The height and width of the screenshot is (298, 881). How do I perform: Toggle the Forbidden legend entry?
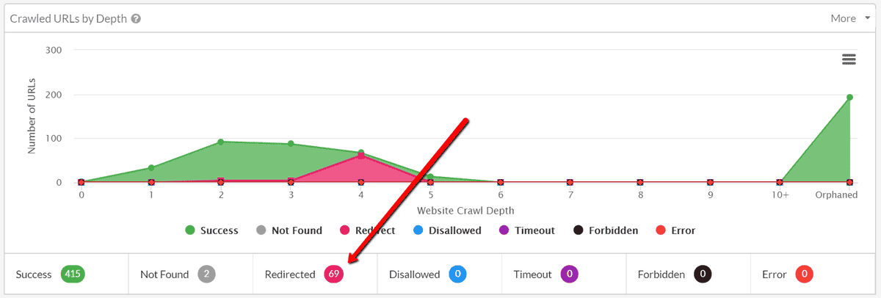pos(605,230)
